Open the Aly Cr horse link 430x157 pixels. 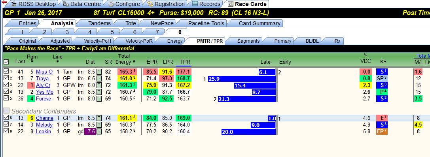43,85
